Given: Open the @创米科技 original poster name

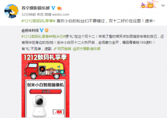Looking at the screenshot, I should click(30, 30).
